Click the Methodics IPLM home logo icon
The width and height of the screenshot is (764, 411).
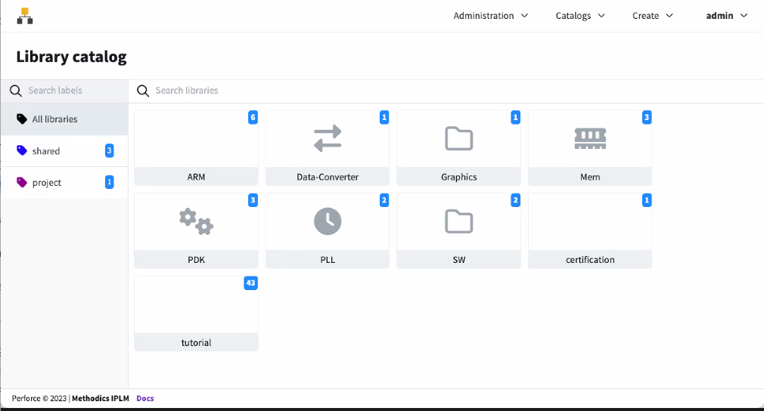[x=25, y=16]
